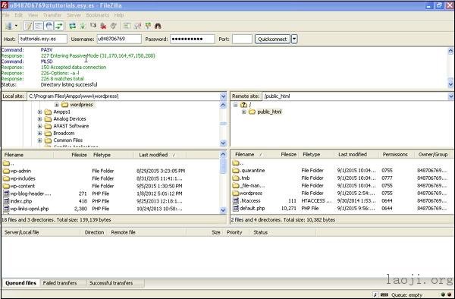Toggle transfer queue display
Screen dimensions: 455x299
(x=59, y=26)
